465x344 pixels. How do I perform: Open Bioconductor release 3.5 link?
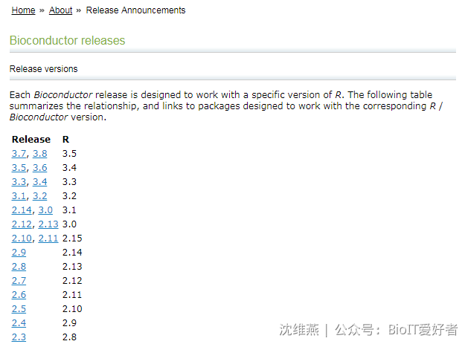(x=19, y=168)
